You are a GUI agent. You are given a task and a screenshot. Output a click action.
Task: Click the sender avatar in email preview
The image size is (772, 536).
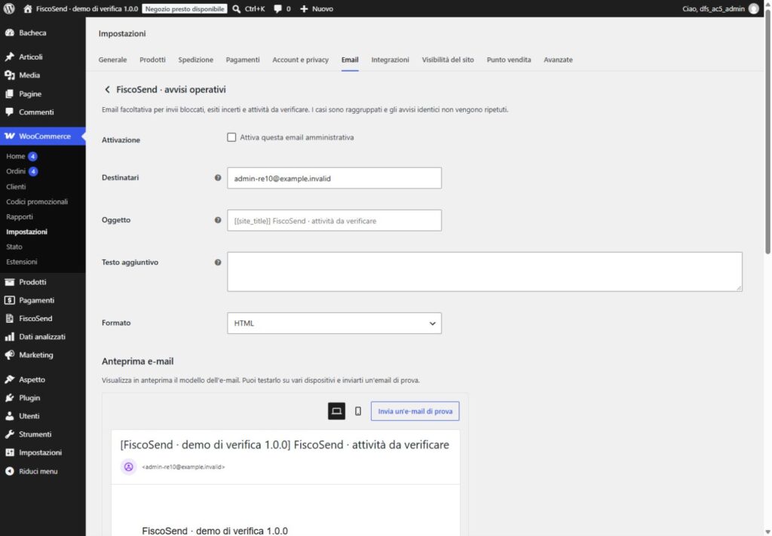click(128, 467)
